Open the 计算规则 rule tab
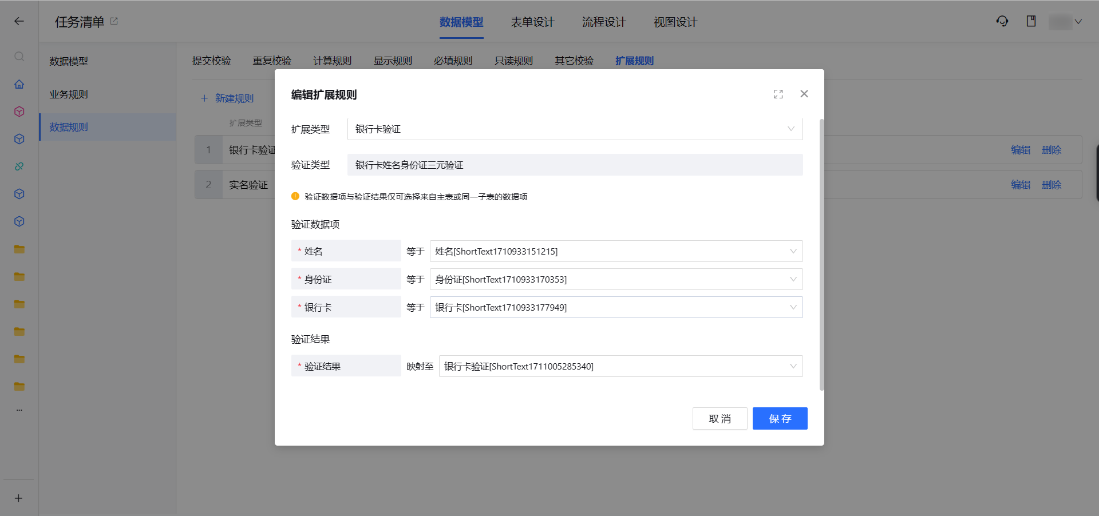 pos(333,61)
